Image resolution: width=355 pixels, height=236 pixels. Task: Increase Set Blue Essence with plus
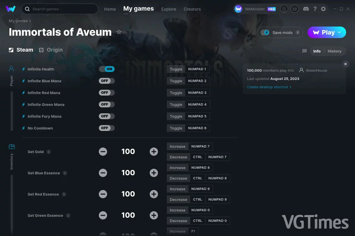click(x=154, y=173)
